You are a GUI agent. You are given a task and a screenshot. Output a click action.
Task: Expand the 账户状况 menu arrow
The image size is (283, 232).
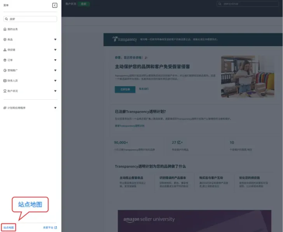tap(55, 91)
